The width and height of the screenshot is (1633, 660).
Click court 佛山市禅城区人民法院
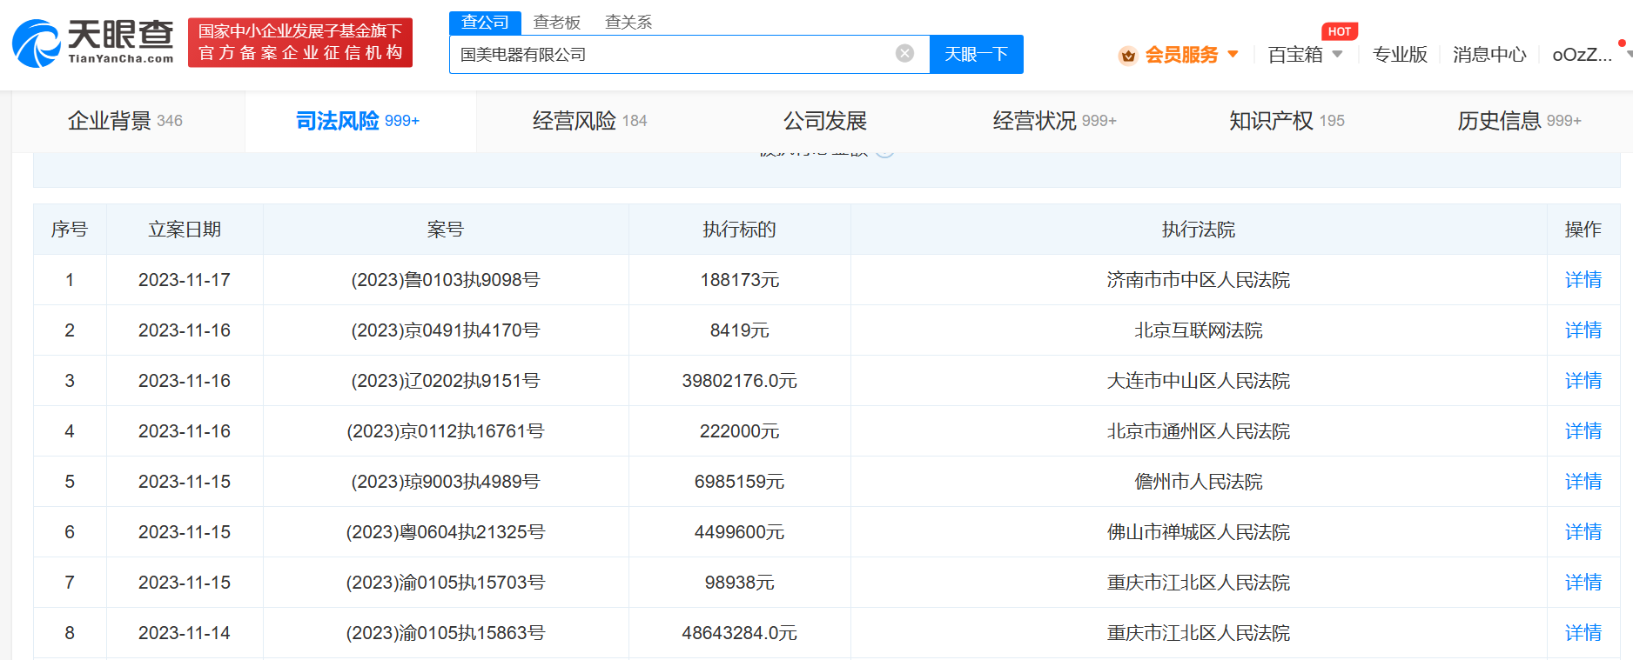click(1199, 532)
